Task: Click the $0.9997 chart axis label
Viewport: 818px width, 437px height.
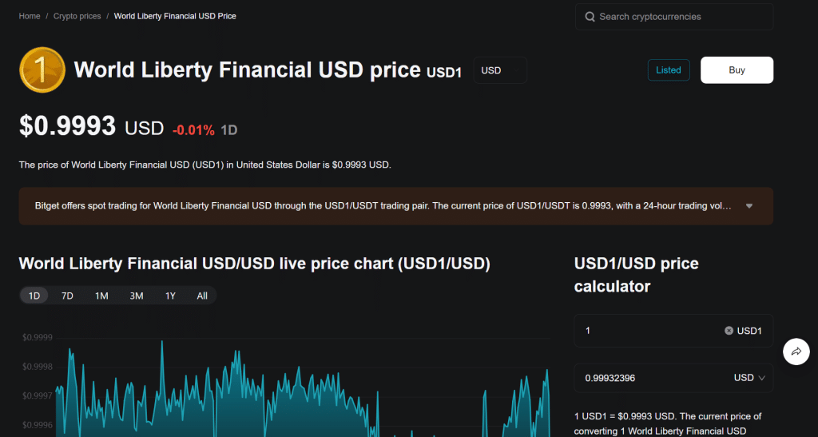Action: tap(38, 395)
